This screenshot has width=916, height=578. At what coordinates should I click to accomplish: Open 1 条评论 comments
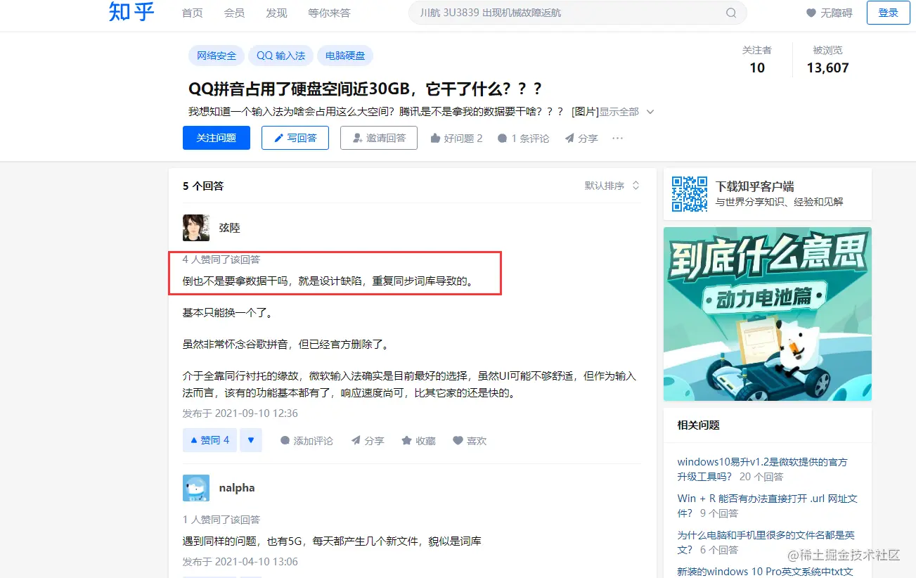point(523,139)
